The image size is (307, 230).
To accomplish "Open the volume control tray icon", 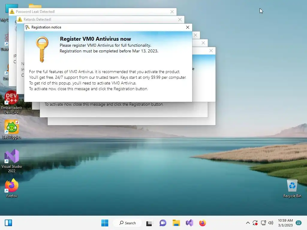I will tap(271, 223).
